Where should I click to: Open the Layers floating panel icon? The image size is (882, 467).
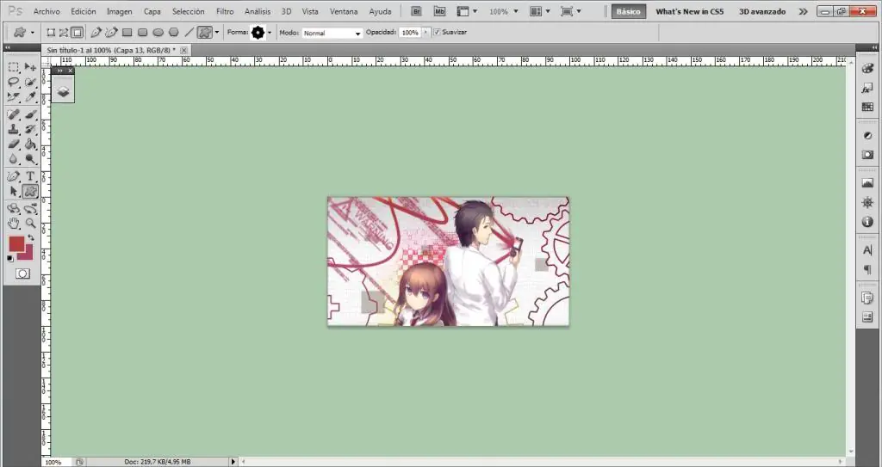(63, 92)
